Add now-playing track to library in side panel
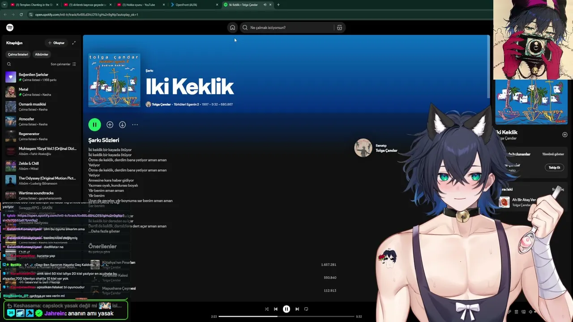The image size is (573, 322). click(564, 135)
